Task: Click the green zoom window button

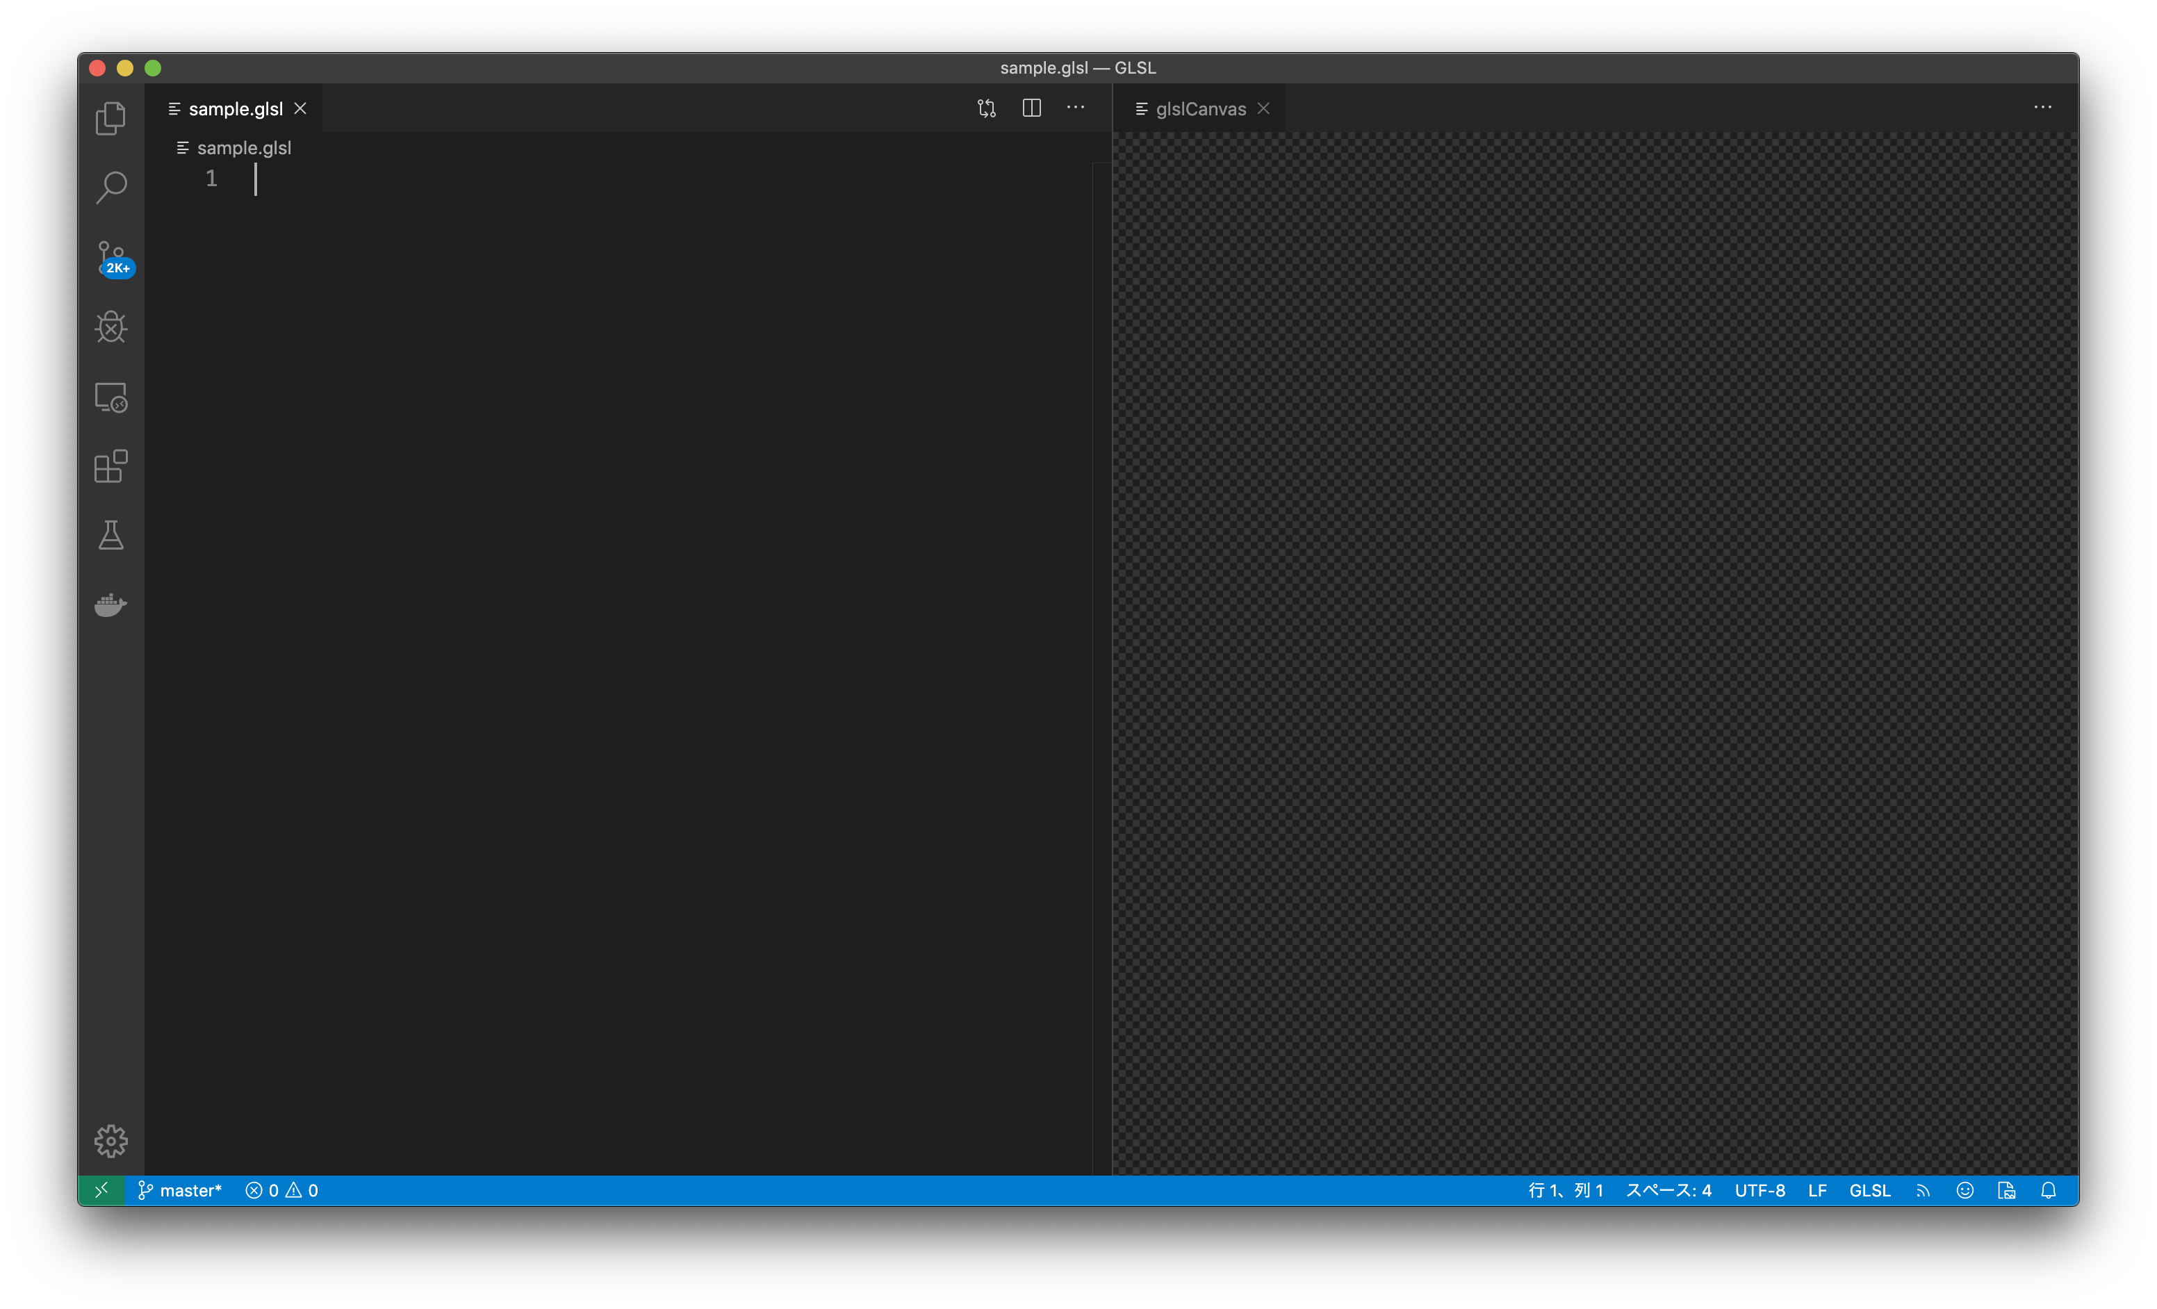Action: point(153,68)
